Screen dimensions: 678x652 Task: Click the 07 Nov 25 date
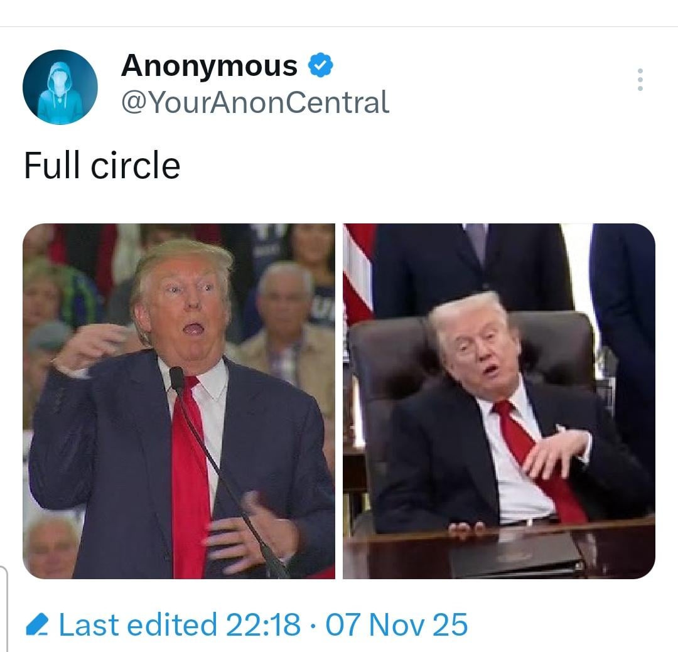tap(397, 625)
